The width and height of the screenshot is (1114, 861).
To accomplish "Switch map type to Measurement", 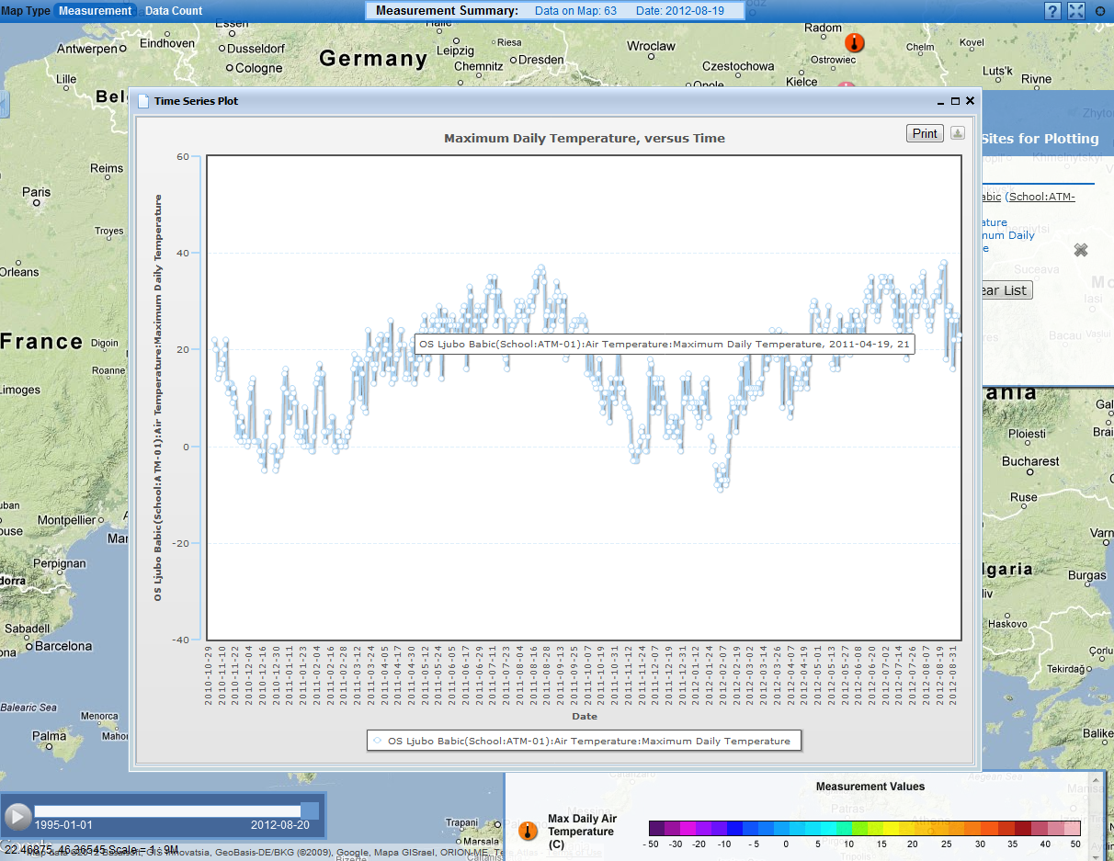I will point(96,11).
